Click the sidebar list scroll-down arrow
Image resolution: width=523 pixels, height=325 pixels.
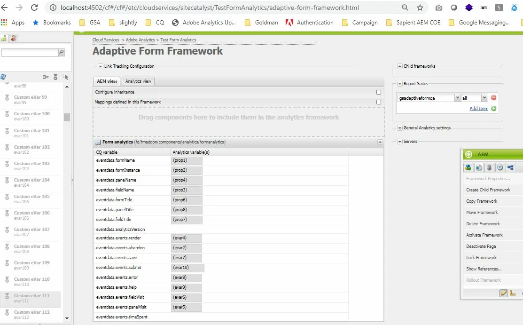(x=67, y=318)
